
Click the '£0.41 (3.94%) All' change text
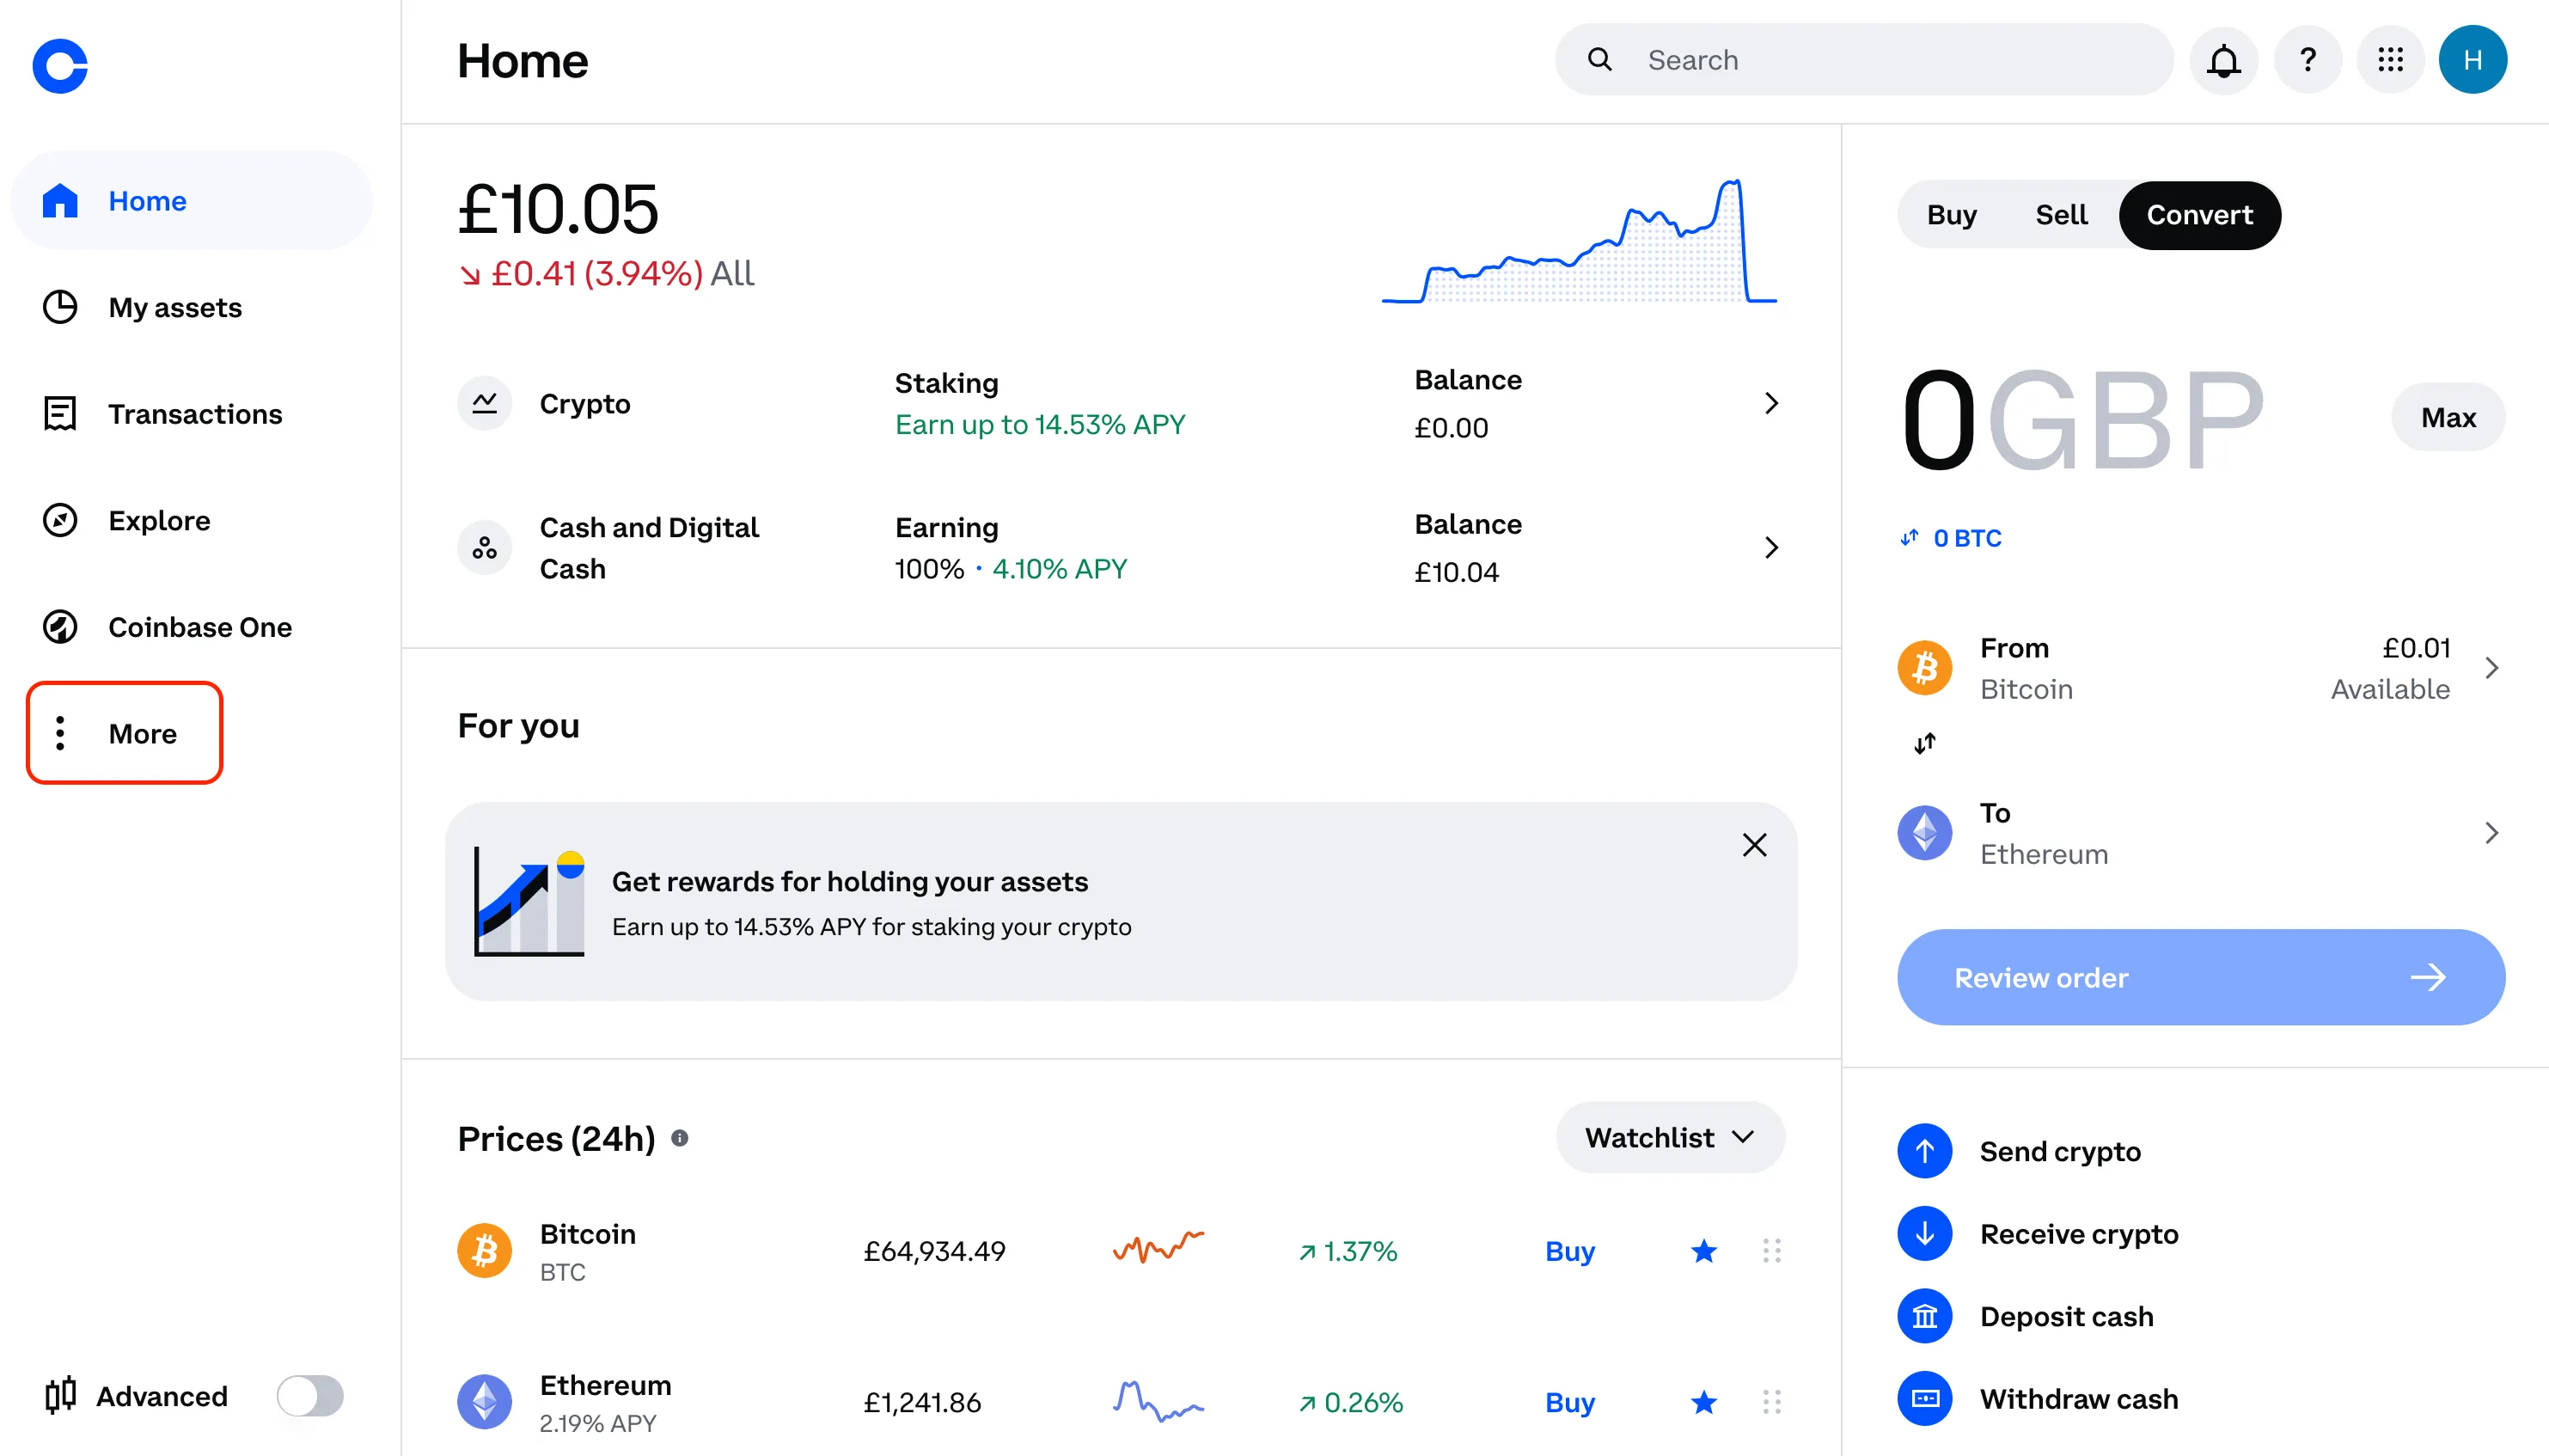(x=608, y=274)
